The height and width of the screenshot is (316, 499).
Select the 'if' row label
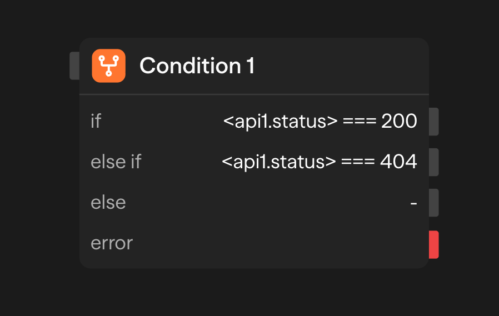pyautogui.click(x=96, y=121)
